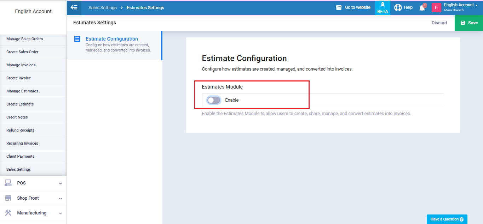Click the Manufacturing tools icon
This screenshot has width=483, height=224.
pyautogui.click(x=8, y=213)
